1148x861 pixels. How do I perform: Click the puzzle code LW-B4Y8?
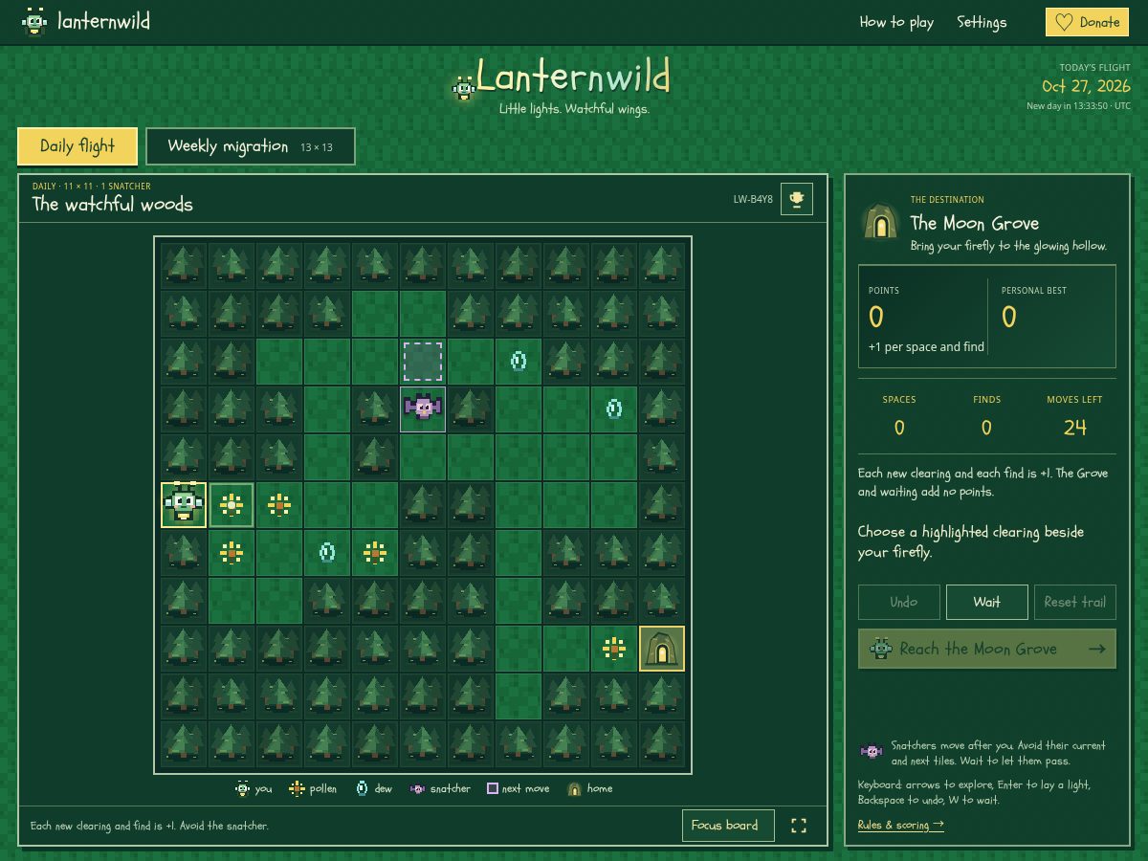(x=753, y=199)
